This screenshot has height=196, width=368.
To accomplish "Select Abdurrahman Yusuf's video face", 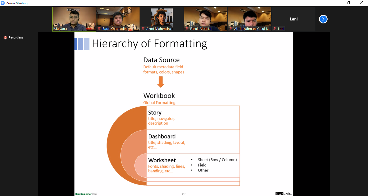I will 249,18.
